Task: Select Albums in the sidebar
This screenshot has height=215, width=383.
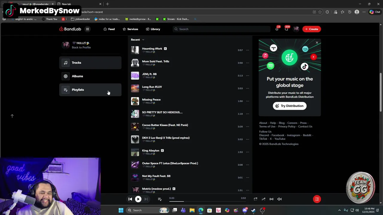Action: (90, 76)
